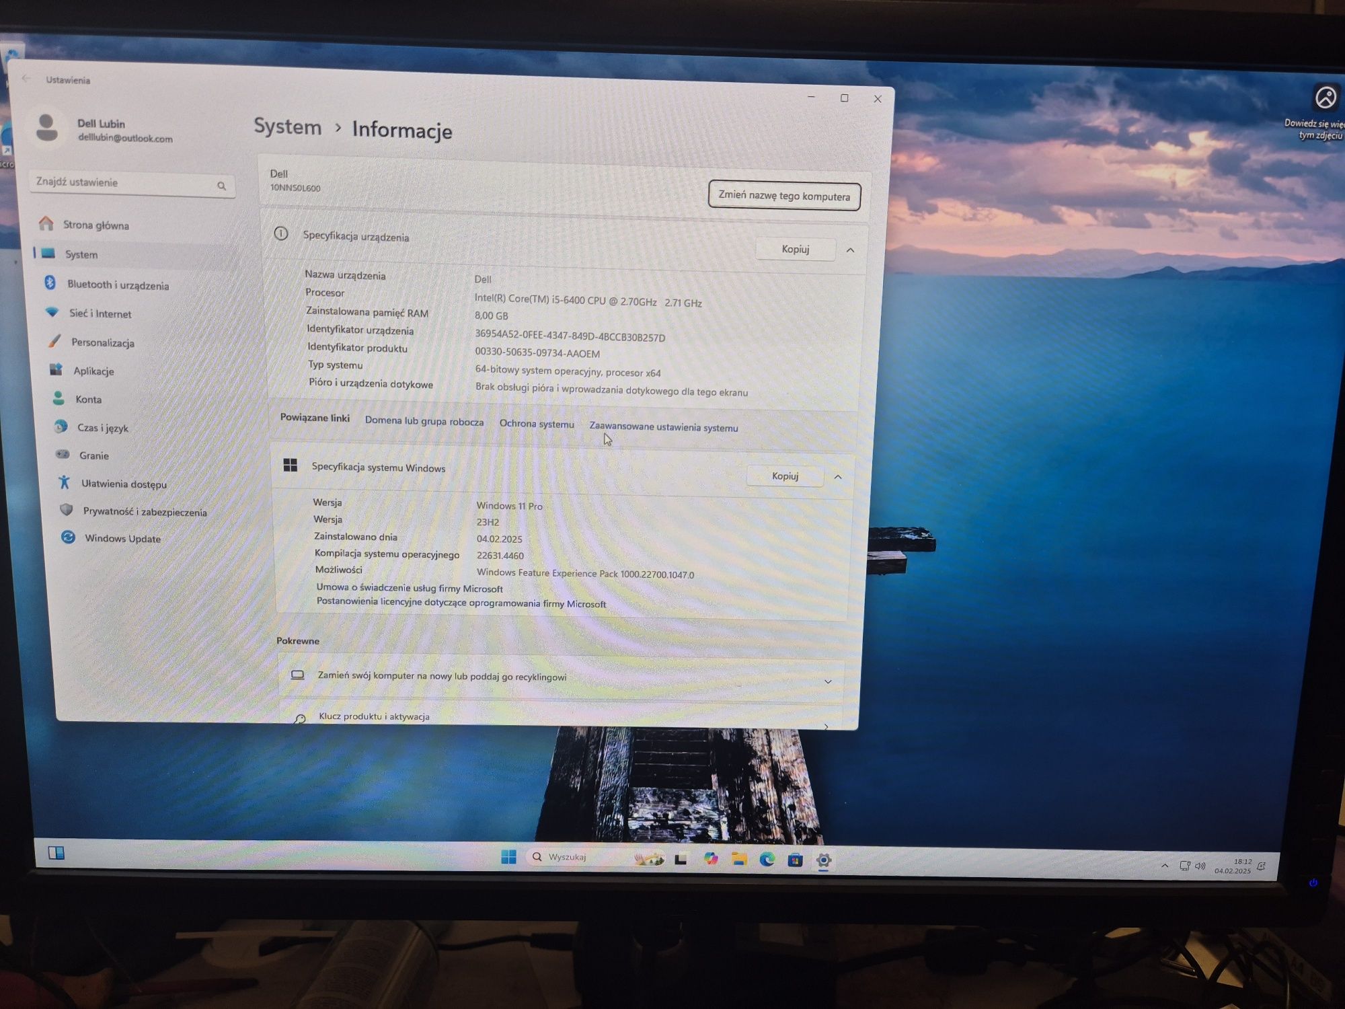Click the volume speaker icon in tray
This screenshot has width=1345, height=1009.
coord(1200,866)
